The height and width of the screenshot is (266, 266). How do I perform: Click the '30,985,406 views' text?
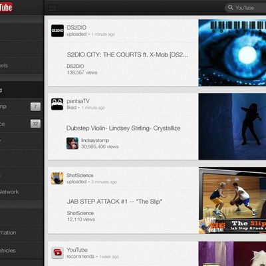click(100, 146)
